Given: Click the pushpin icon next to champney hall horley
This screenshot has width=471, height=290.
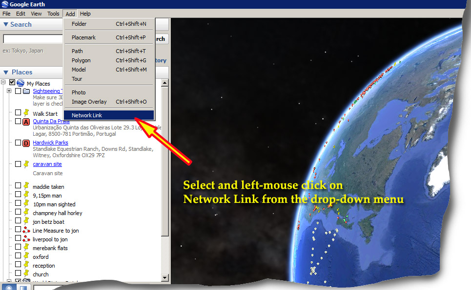Looking at the screenshot, I should pyautogui.click(x=26, y=212).
